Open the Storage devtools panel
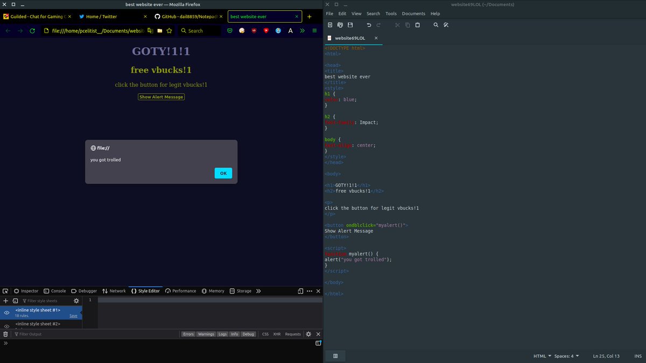 (241, 291)
